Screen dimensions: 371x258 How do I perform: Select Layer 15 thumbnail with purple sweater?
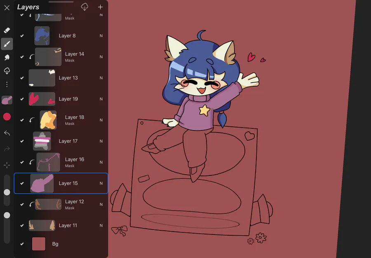[x=42, y=183]
